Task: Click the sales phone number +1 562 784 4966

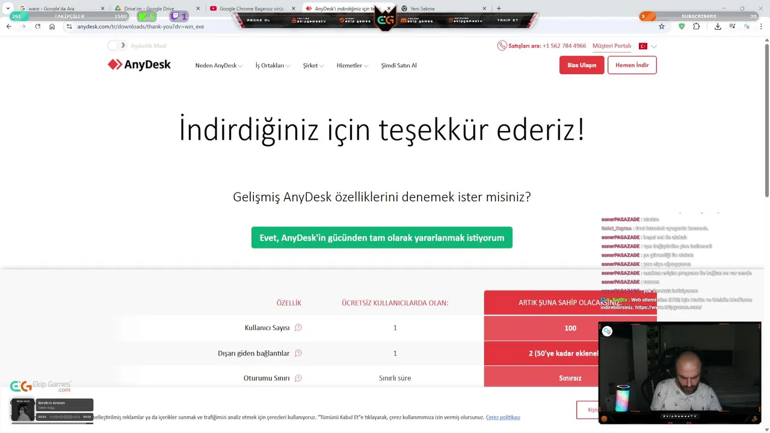Action: 564,46
